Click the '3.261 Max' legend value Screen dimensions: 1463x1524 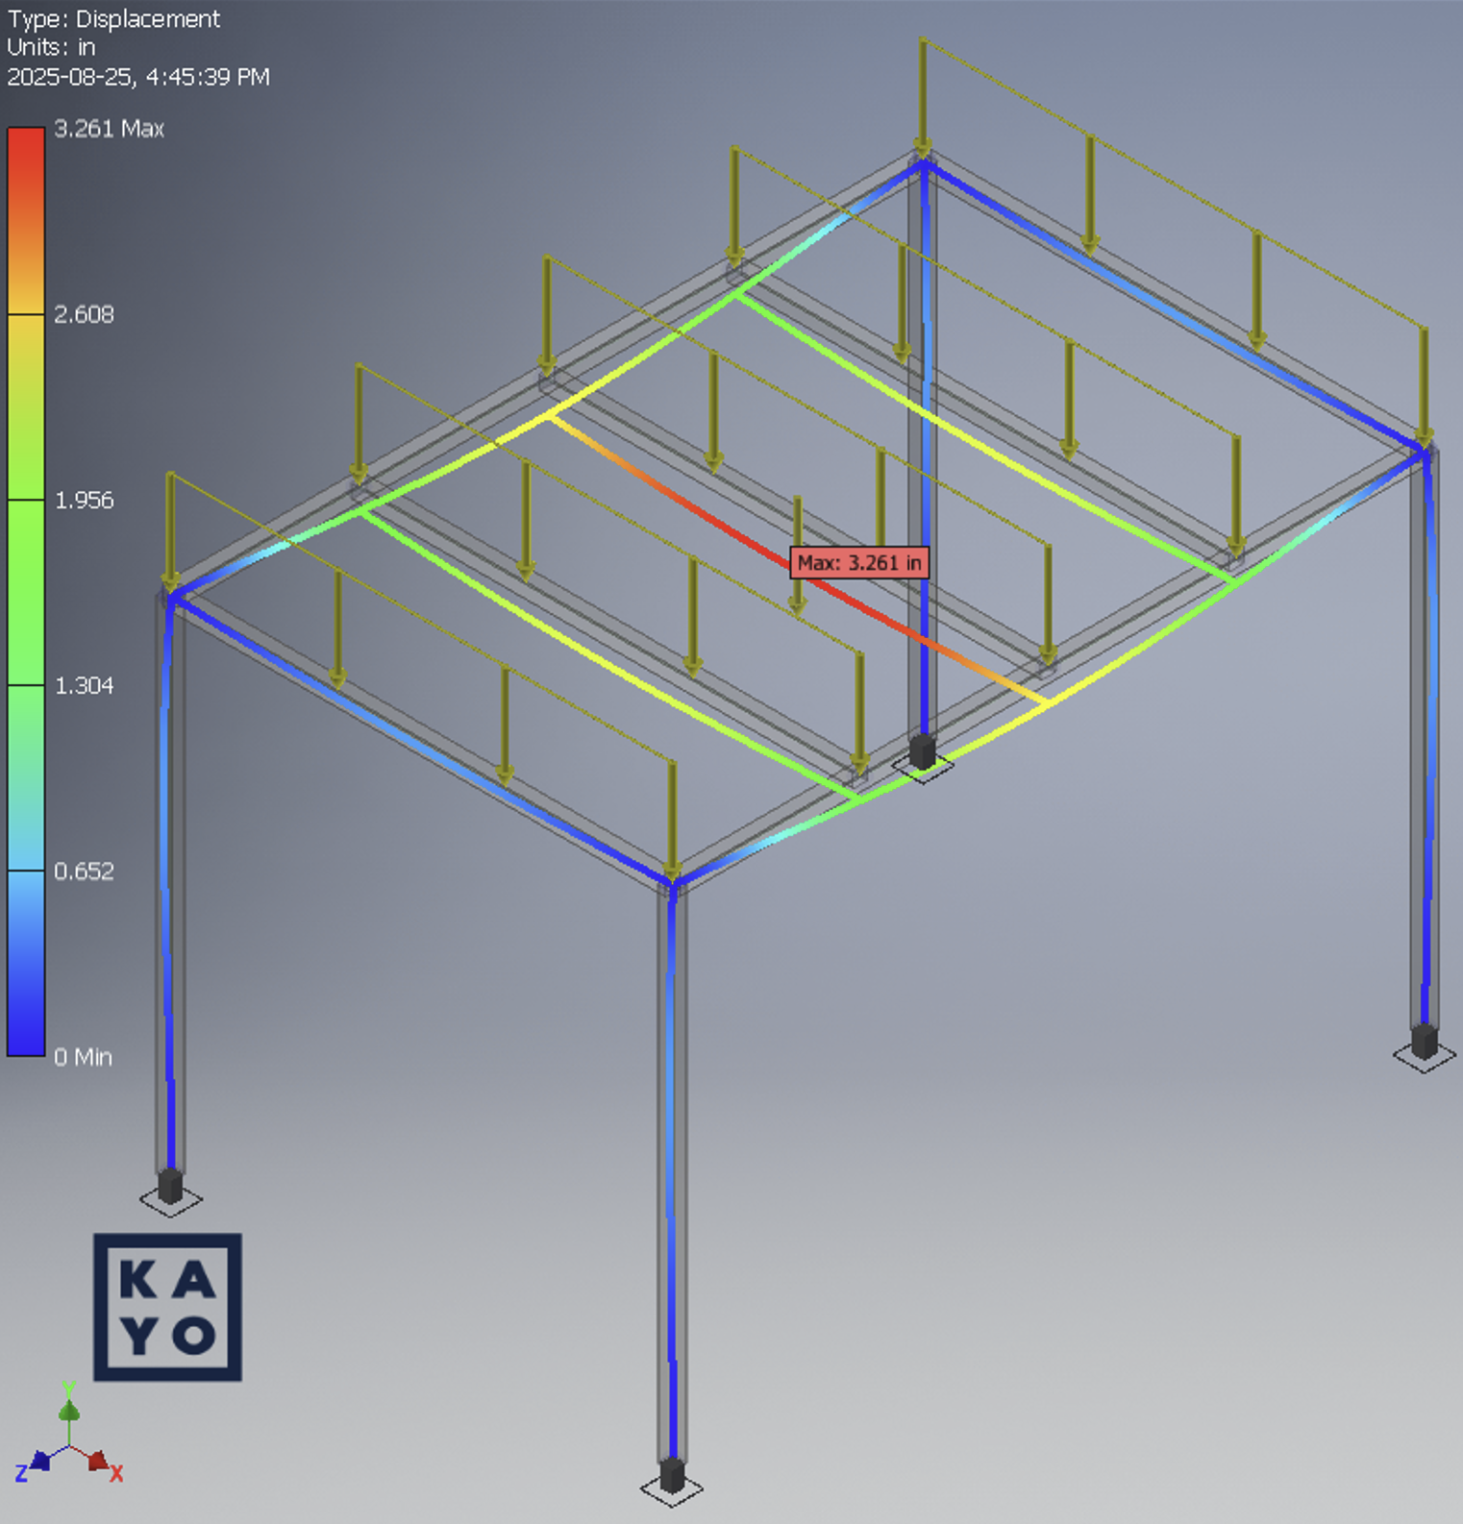109,129
